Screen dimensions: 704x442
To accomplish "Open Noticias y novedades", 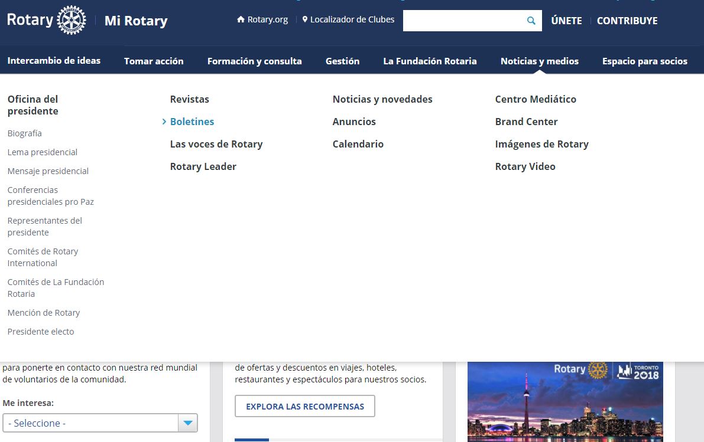I will point(382,99).
